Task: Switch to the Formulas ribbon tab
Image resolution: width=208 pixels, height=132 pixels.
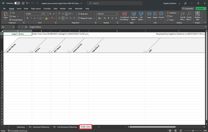Action: click(47, 8)
